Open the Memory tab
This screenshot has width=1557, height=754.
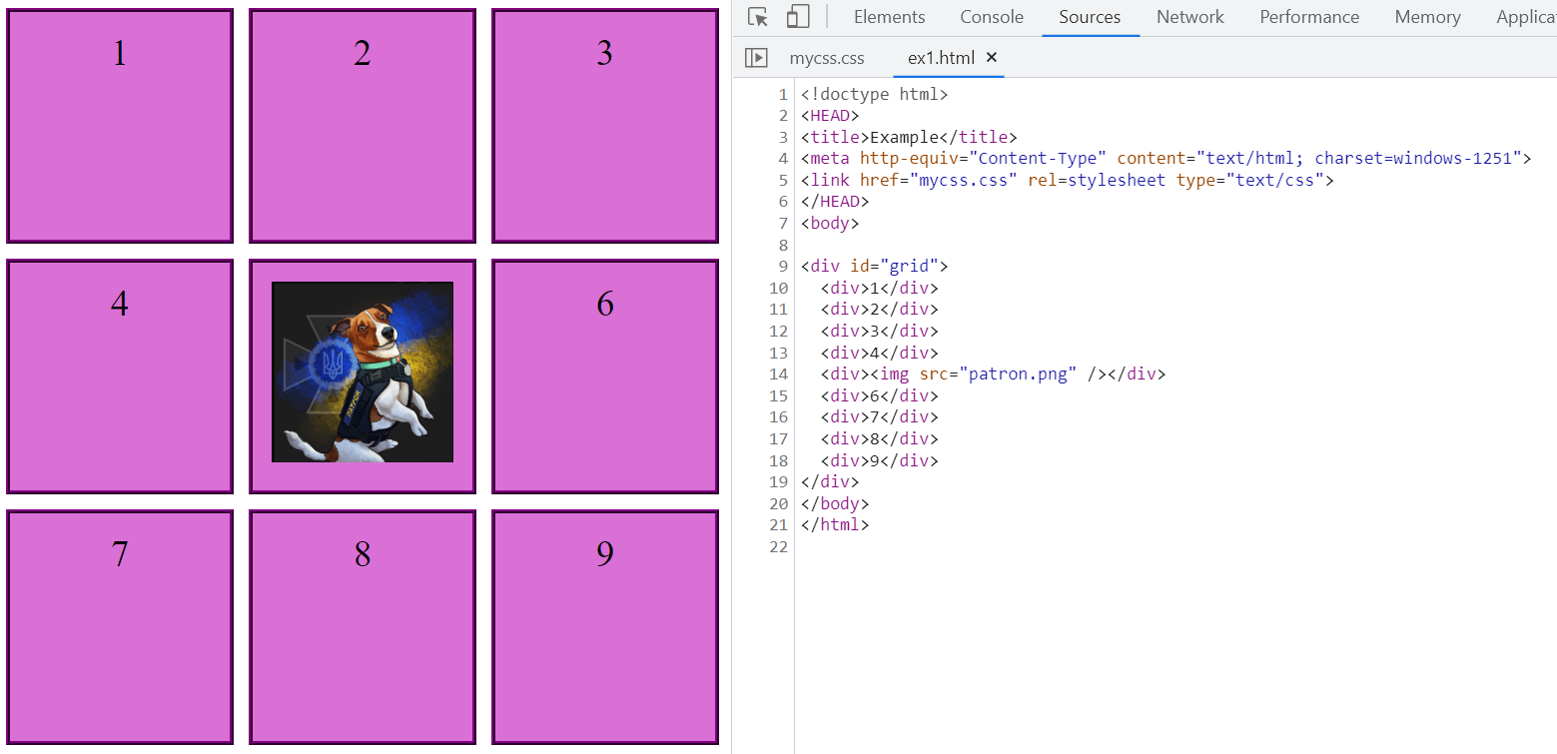click(x=1427, y=17)
